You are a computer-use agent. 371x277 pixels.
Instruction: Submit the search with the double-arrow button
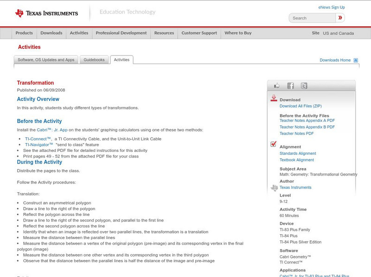click(340, 17)
